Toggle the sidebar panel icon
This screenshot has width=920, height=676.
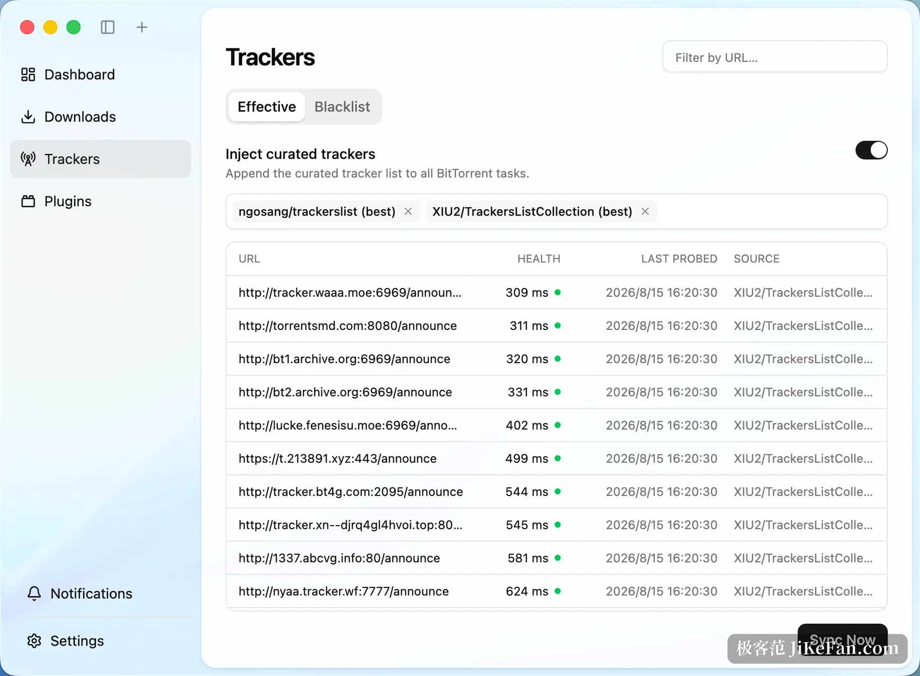click(108, 27)
